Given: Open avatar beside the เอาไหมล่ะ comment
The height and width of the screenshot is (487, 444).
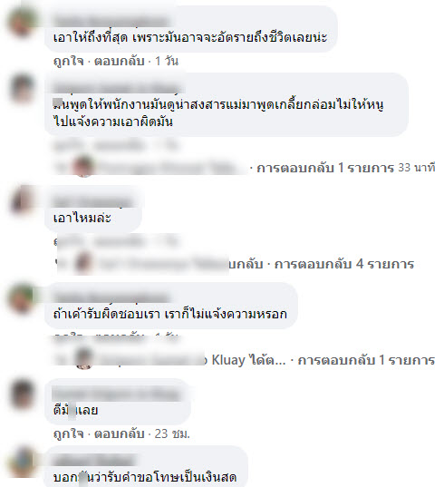Looking at the screenshot, I should tap(22, 200).
